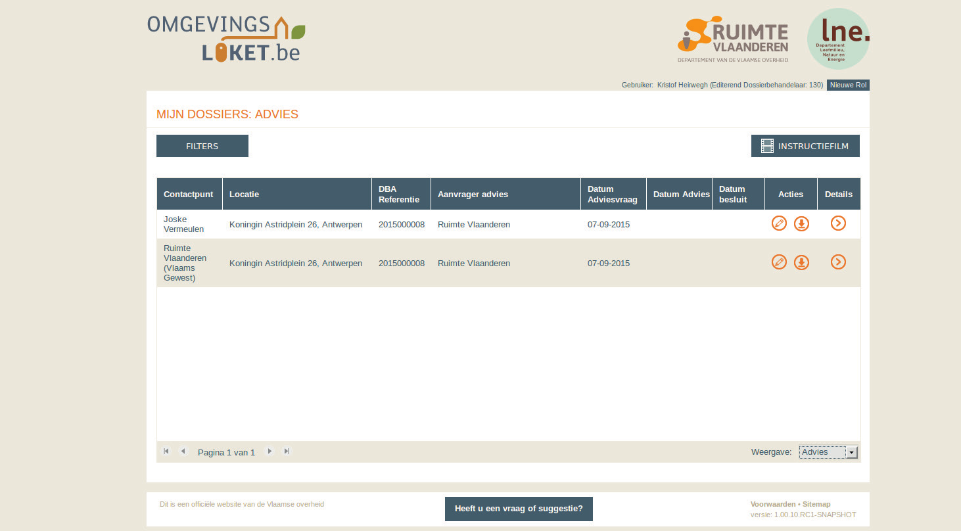Click the Ruimte Vlaanderen logo
The width and height of the screenshot is (961, 531).
tap(733, 39)
